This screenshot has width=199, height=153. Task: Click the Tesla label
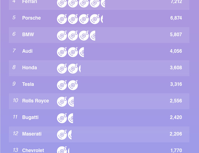click(28, 84)
